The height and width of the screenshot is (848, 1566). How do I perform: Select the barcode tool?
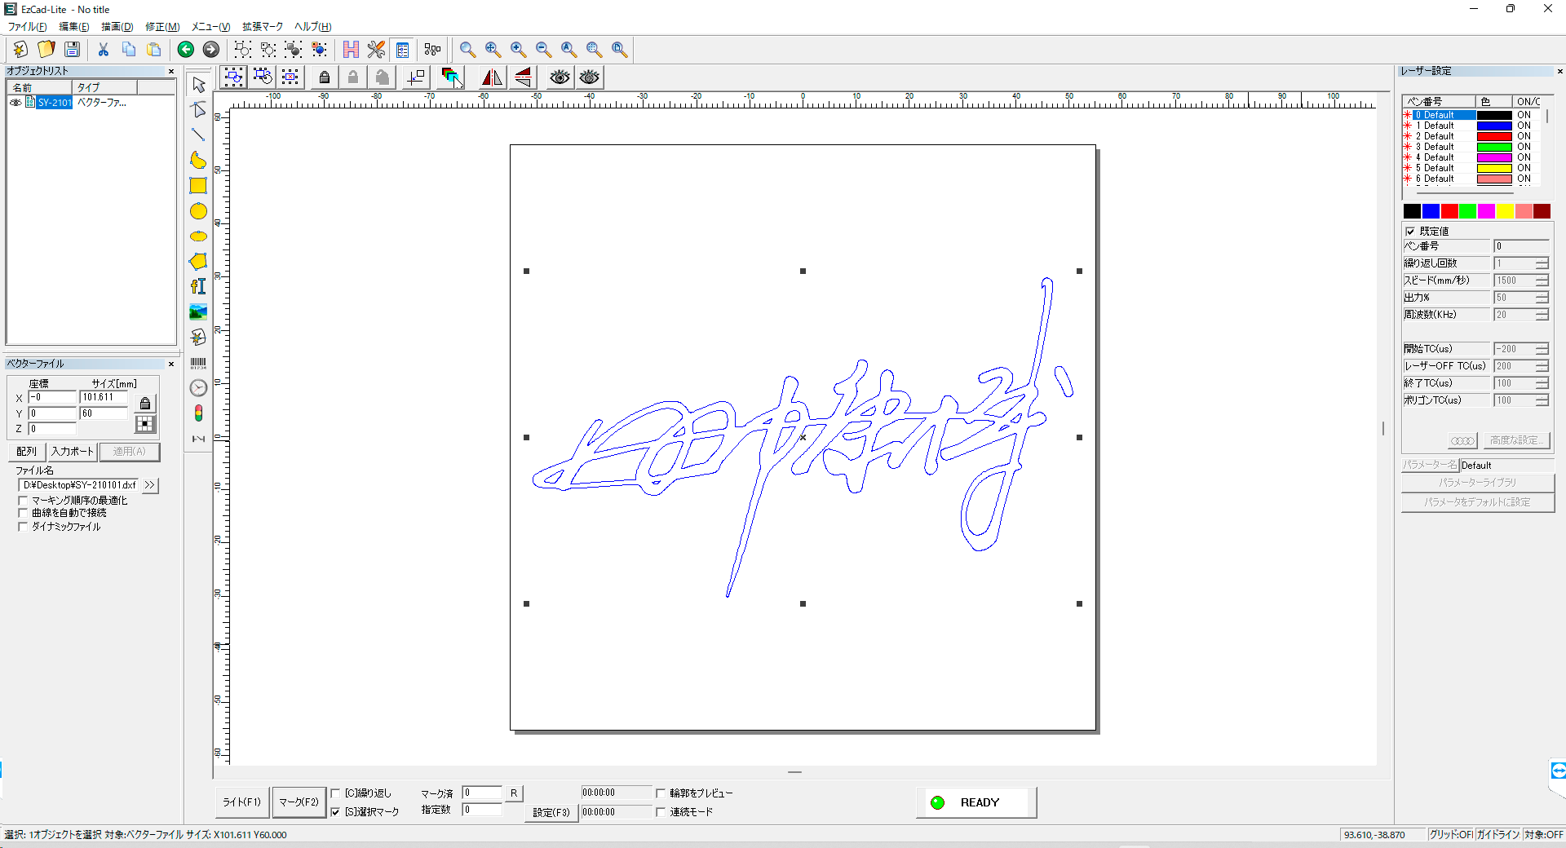198,363
